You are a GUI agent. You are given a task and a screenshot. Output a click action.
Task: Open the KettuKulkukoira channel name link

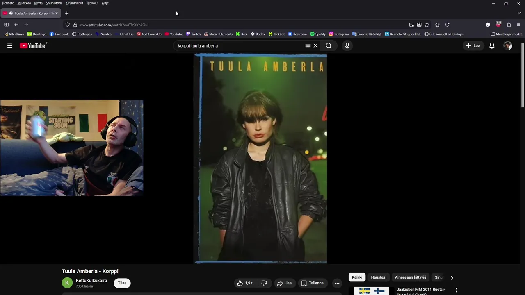(x=91, y=281)
